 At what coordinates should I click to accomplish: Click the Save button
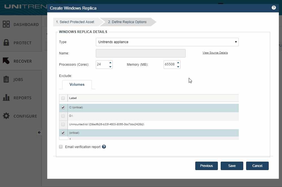232,166
